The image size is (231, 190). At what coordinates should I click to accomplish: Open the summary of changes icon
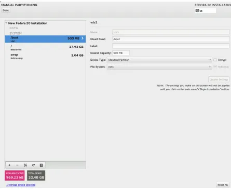[42, 165]
